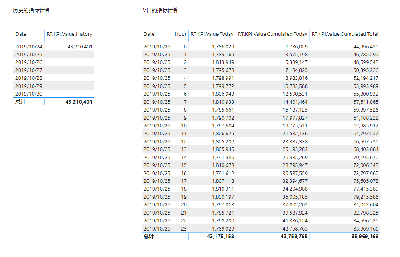
Task: Click hour 14 cell
Action: (x=184, y=158)
